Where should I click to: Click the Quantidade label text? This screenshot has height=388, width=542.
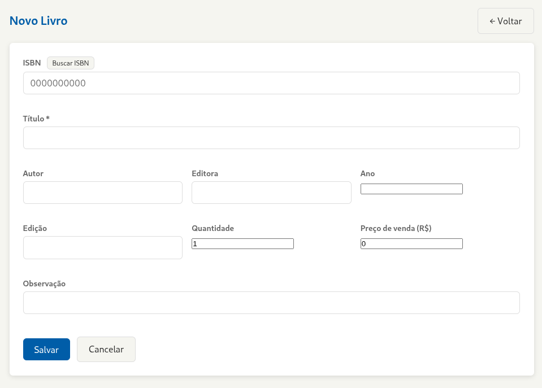pyautogui.click(x=213, y=228)
